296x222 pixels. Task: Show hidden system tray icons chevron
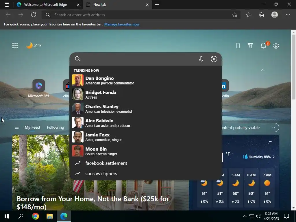click(245, 216)
